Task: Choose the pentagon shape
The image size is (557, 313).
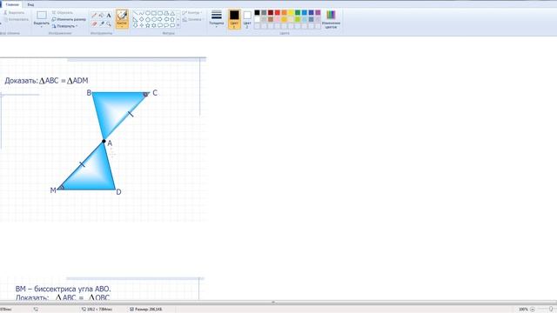Action: point(148,19)
